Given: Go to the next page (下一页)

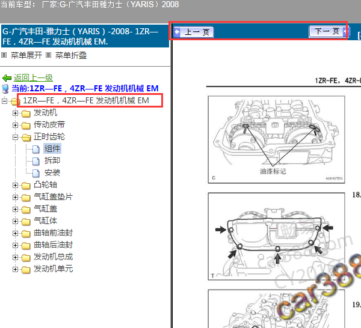Looking at the screenshot, I should 328,31.
